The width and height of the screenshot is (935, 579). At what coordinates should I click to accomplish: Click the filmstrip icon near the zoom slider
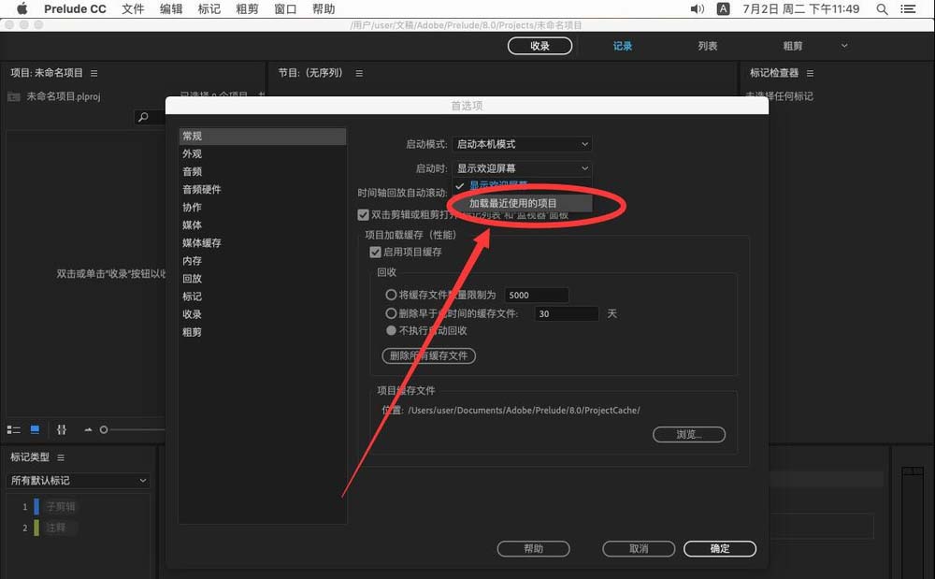(x=62, y=429)
